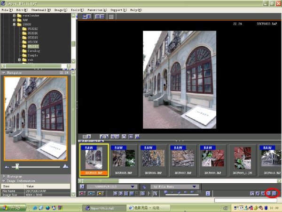This screenshot has width=282, height=212.
Task: Open the by File Name sort dropdown
Action: 194,187
